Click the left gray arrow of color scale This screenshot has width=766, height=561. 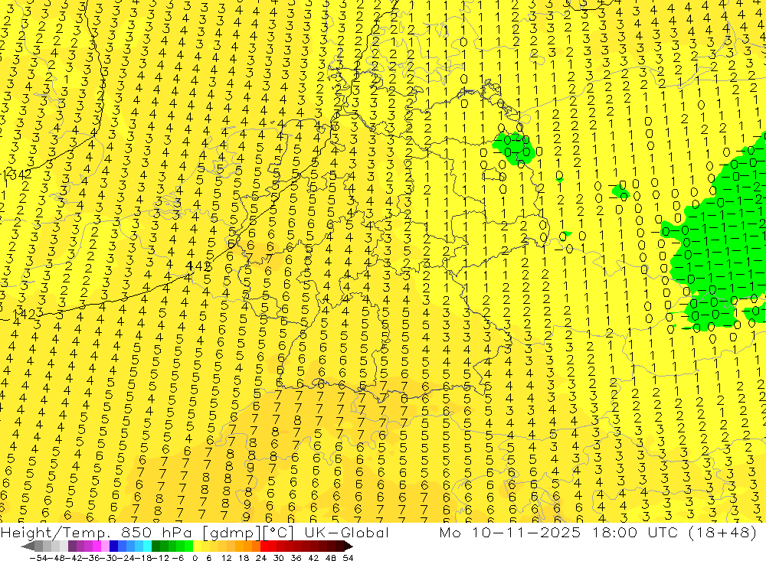[x=28, y=546]
